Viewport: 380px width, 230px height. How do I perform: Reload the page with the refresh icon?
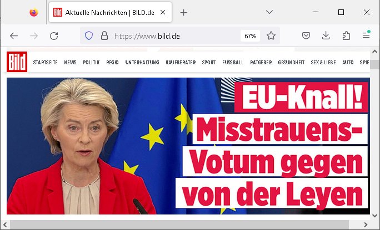[x=54, y=36]
